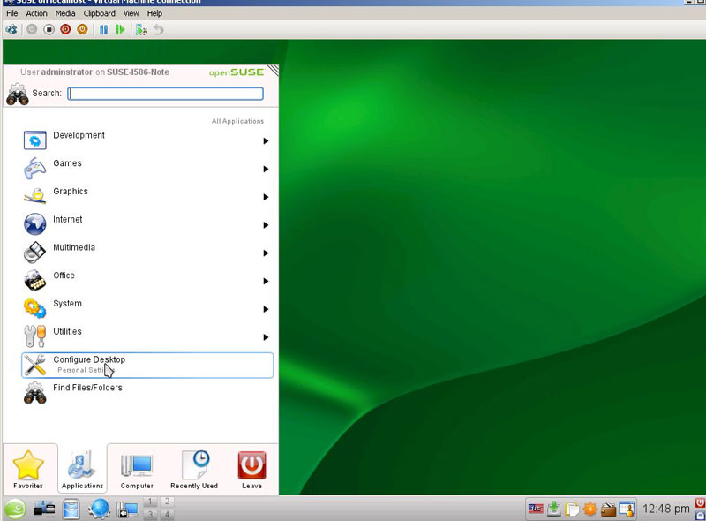
Task: Click the software updater tray icon
Action: 554,509
